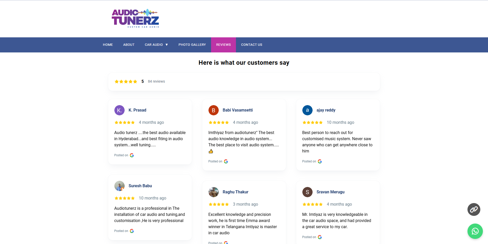This screenshot has width=488, height=244.
Task: Expand the Car Audio dropdown arrow
Action: click(167, 45)
